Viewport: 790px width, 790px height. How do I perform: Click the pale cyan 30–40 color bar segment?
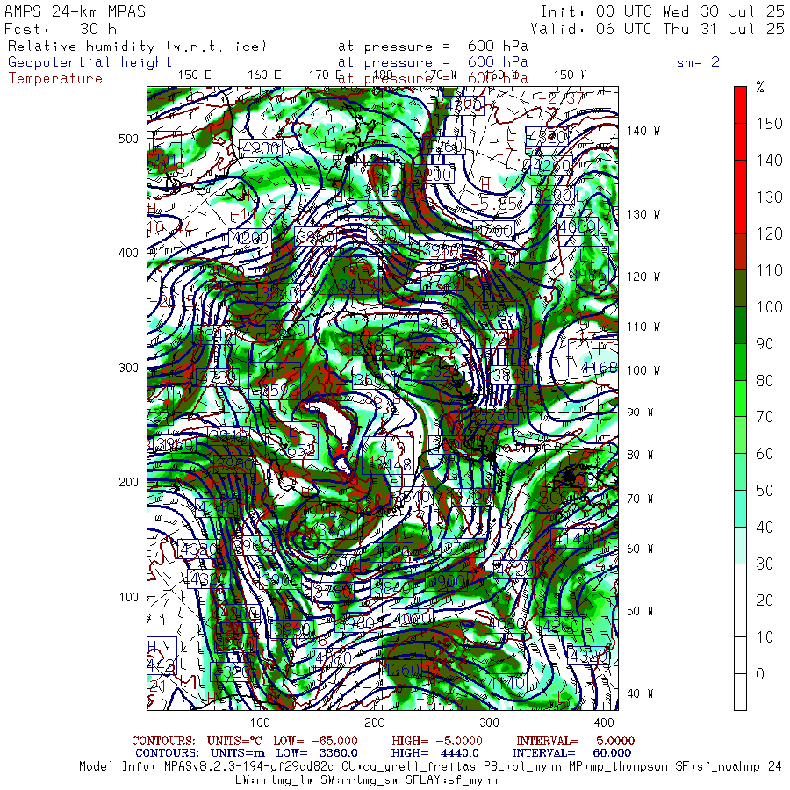(740, 546)
